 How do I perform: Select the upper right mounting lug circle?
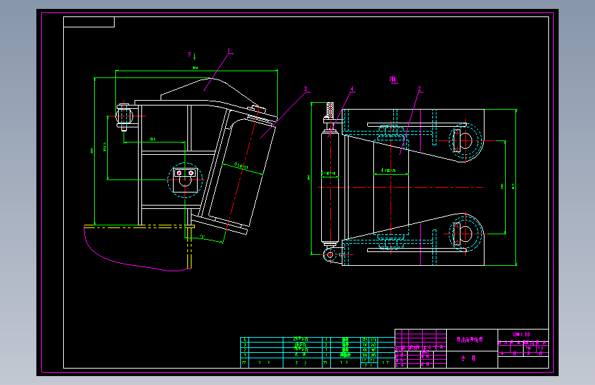point(465,141)
